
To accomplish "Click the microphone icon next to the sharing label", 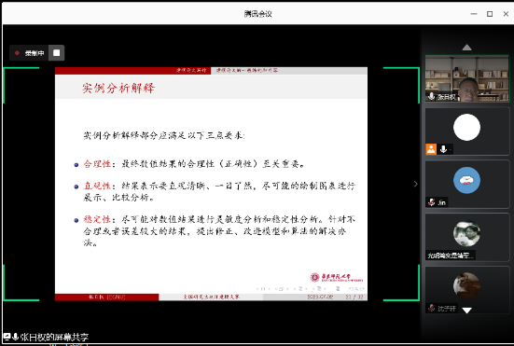I will [x=15, y=337].
